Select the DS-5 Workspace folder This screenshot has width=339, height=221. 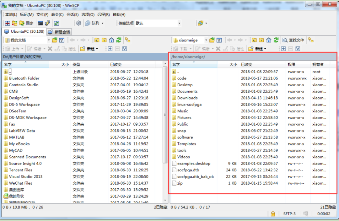tap(24, 105)
